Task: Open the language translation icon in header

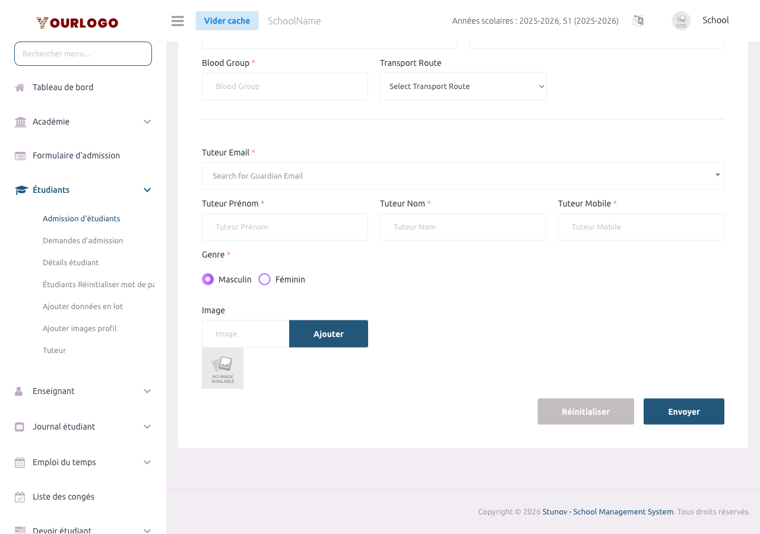Action: (638, 20)
